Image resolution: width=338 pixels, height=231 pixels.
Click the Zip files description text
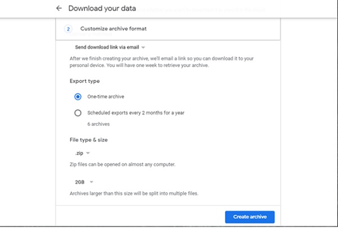click(122, 165)
